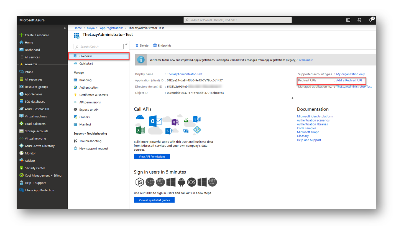The height and width of the screenshot is (237, 396).
Task: Click the SQL databases icon
Action: (21, 101)
